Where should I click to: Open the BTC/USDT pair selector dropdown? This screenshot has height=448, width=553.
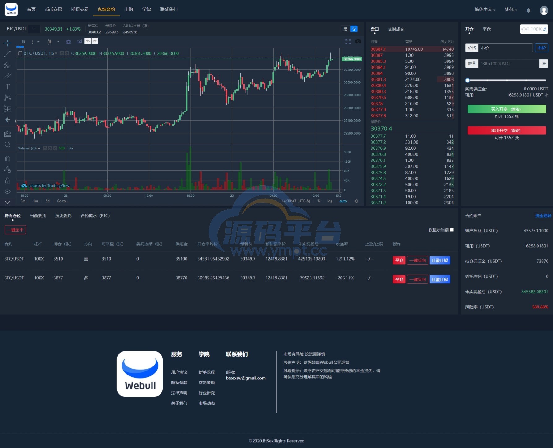click(x=34, y=29)
